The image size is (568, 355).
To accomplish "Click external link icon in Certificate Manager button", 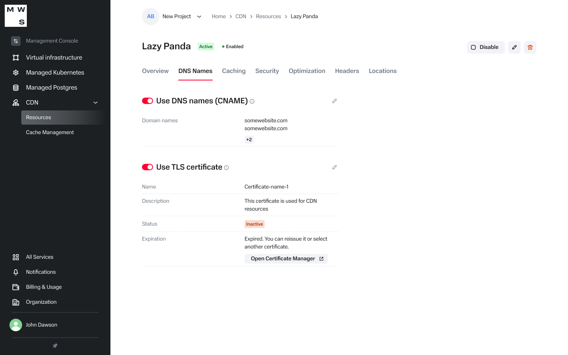I will (x=321, y=259).
